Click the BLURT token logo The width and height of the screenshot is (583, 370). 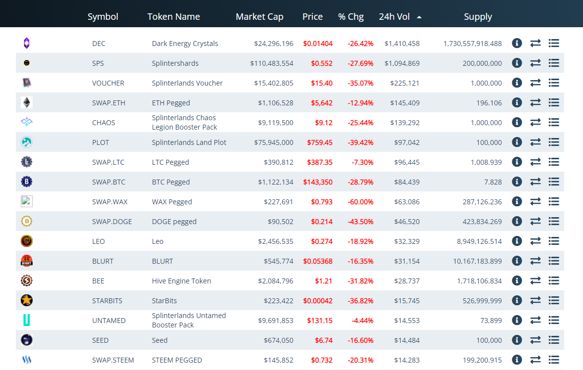tap(27, 261)
